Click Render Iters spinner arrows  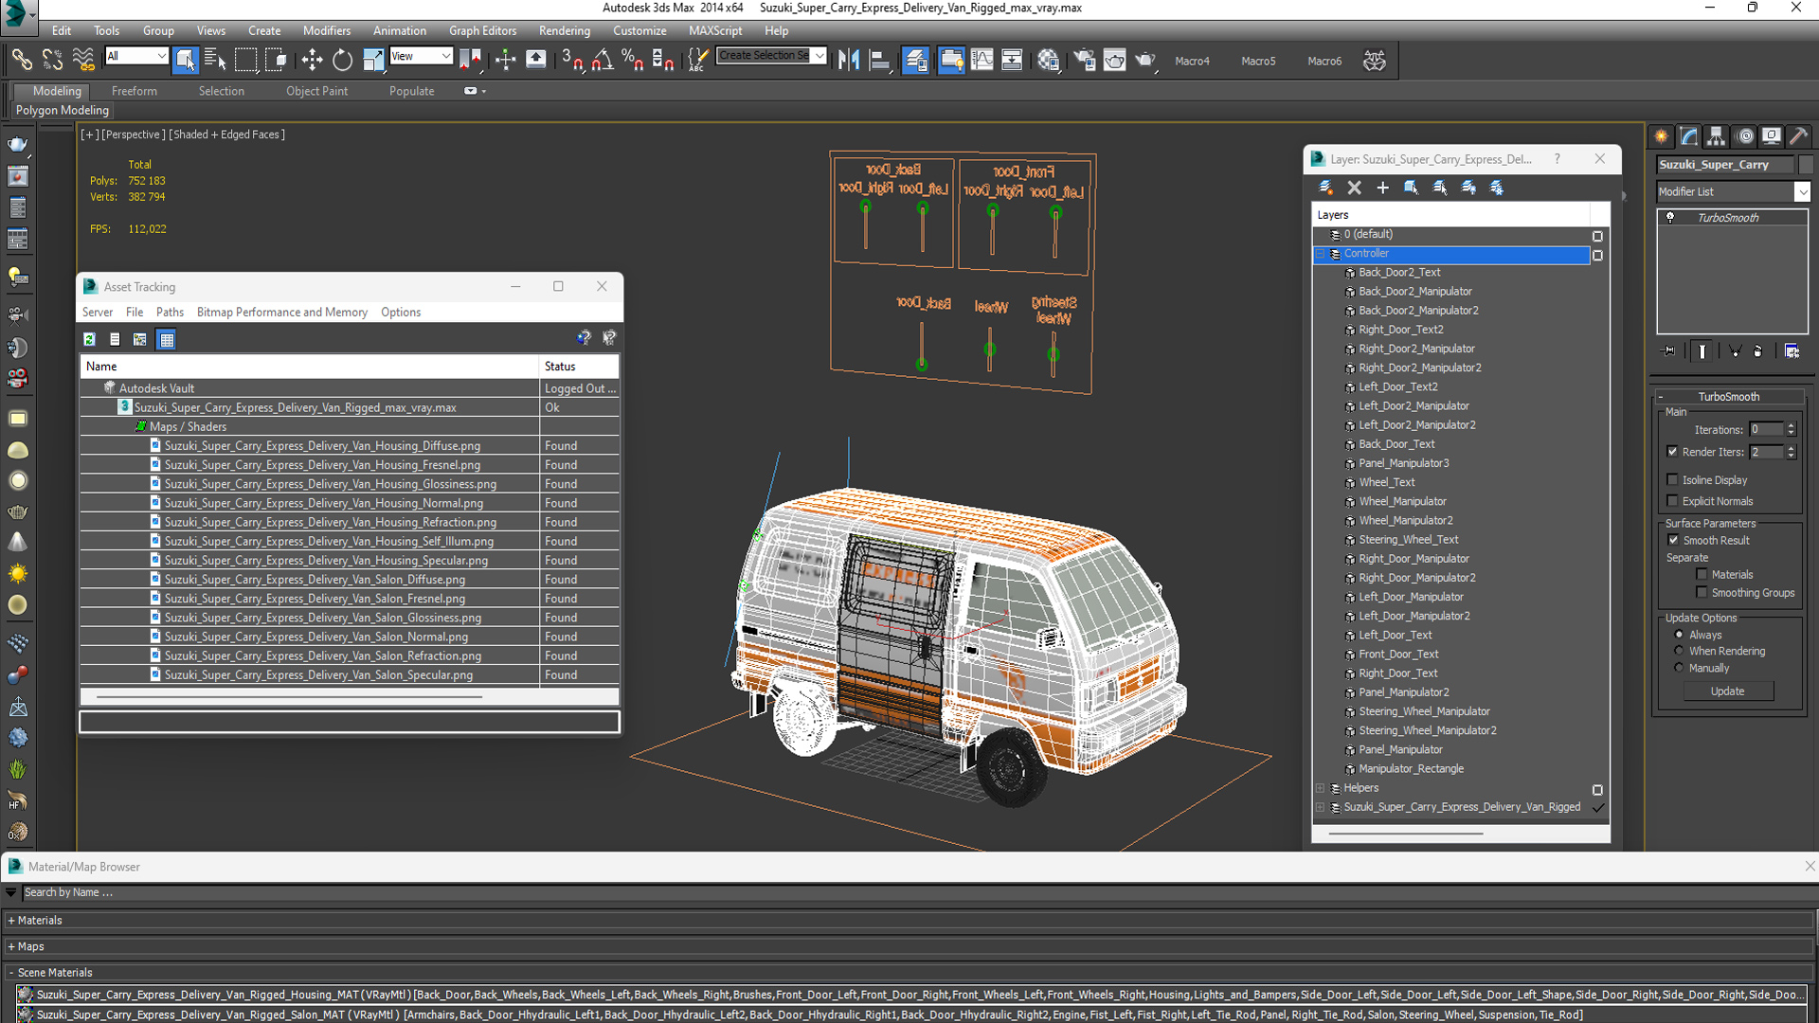click(1791, 452)
